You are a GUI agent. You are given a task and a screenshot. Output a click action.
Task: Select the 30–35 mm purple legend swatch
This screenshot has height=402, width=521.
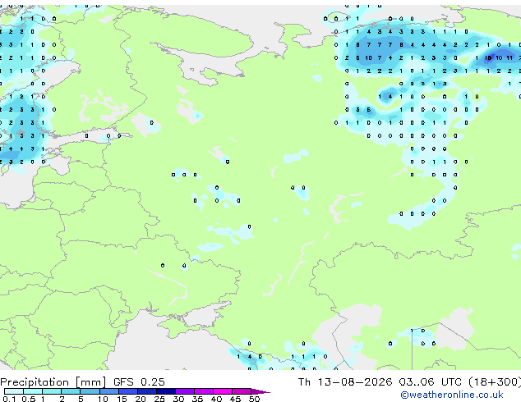point(184,391)
